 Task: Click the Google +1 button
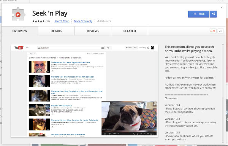point(213,31)
